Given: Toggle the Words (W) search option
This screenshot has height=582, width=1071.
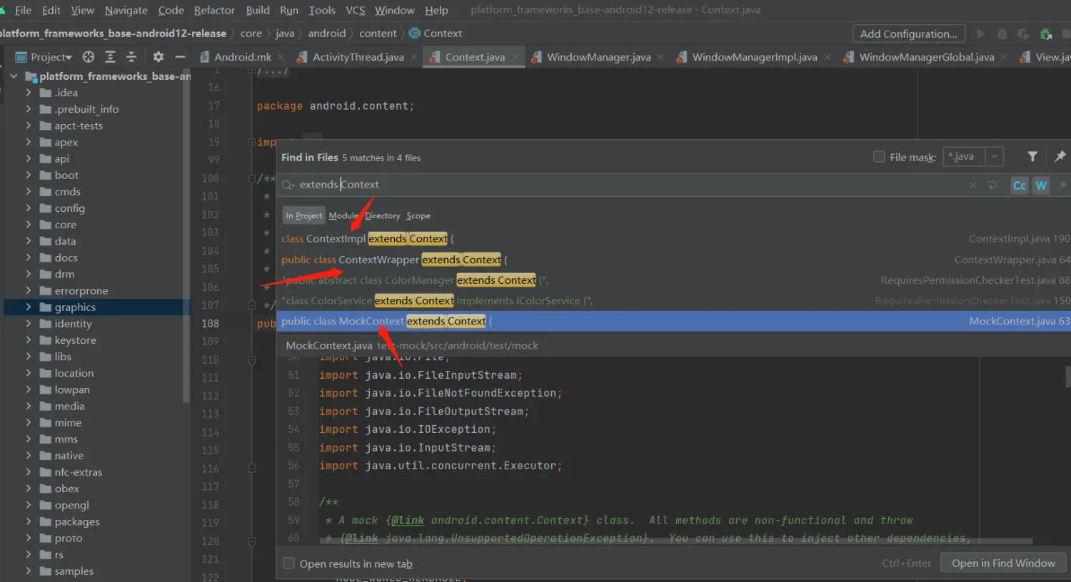Looking at the screenshot, I should click(x=1041, y=185).
